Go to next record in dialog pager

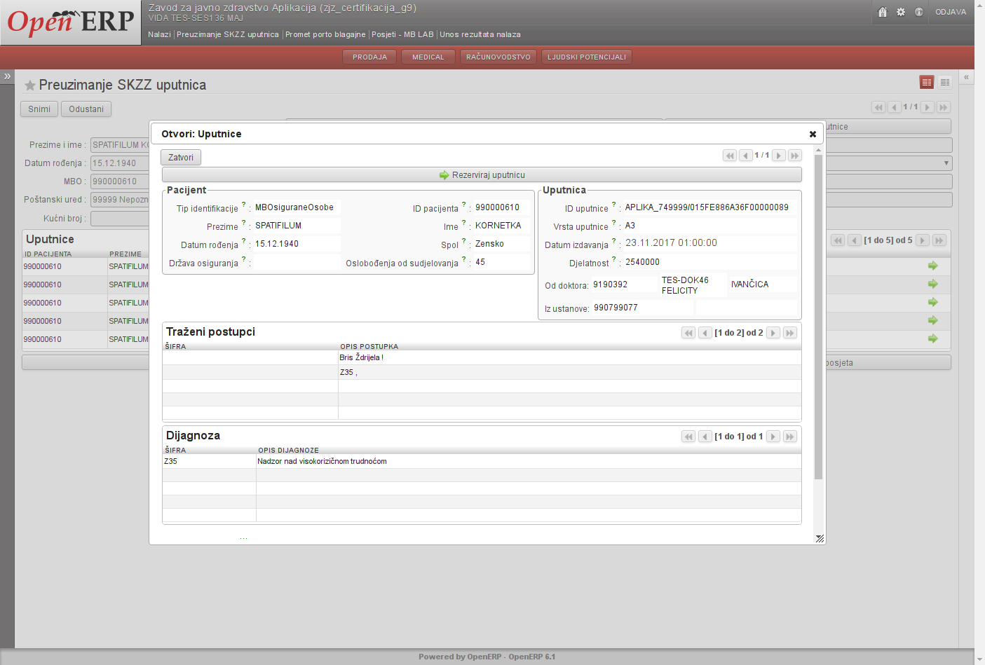point(779,156)
